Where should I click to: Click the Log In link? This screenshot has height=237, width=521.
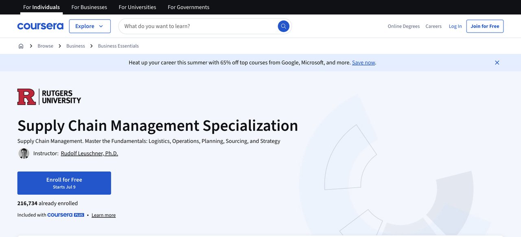click(x=455, y=26)
